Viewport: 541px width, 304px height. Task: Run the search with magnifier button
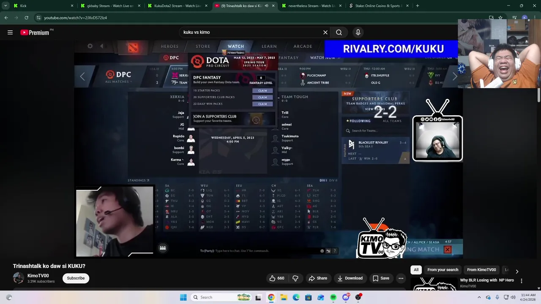tap(339, 32)
